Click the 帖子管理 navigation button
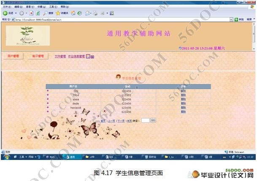Viewport: 257px width, 181px height. point(38,56)
